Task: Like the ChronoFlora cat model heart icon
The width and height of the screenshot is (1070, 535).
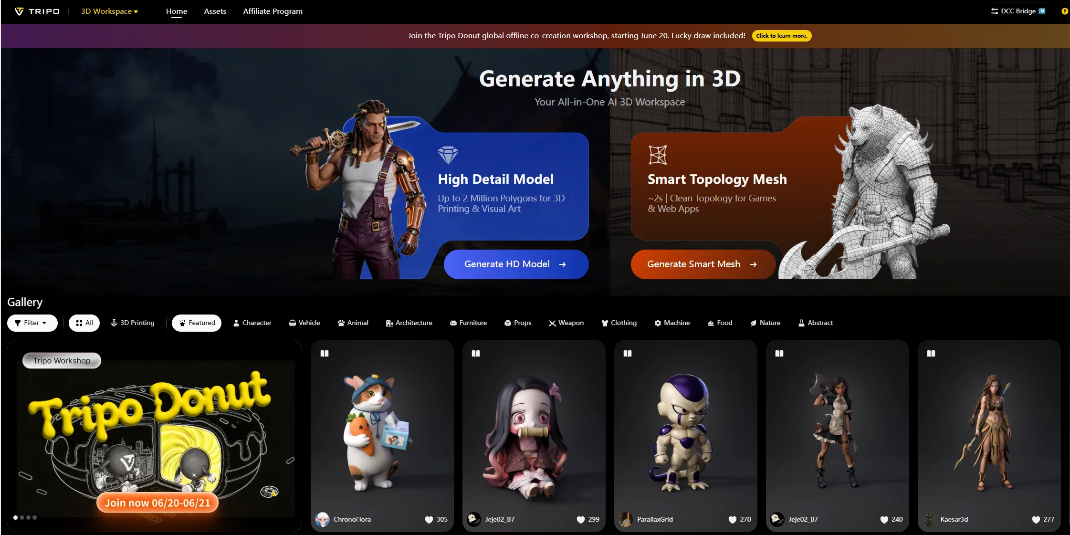Action: pyautogui.click(x=429, y=520)
